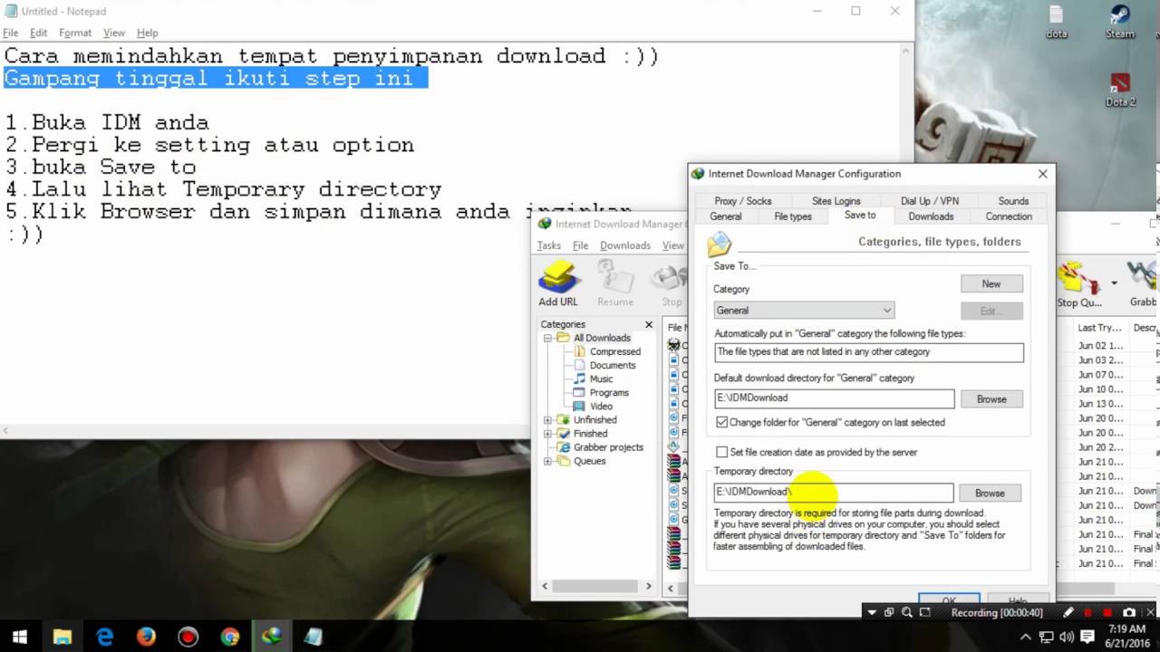
Task: Switch to the Proxy / Socks tab
Action: [x=742, y=201]
